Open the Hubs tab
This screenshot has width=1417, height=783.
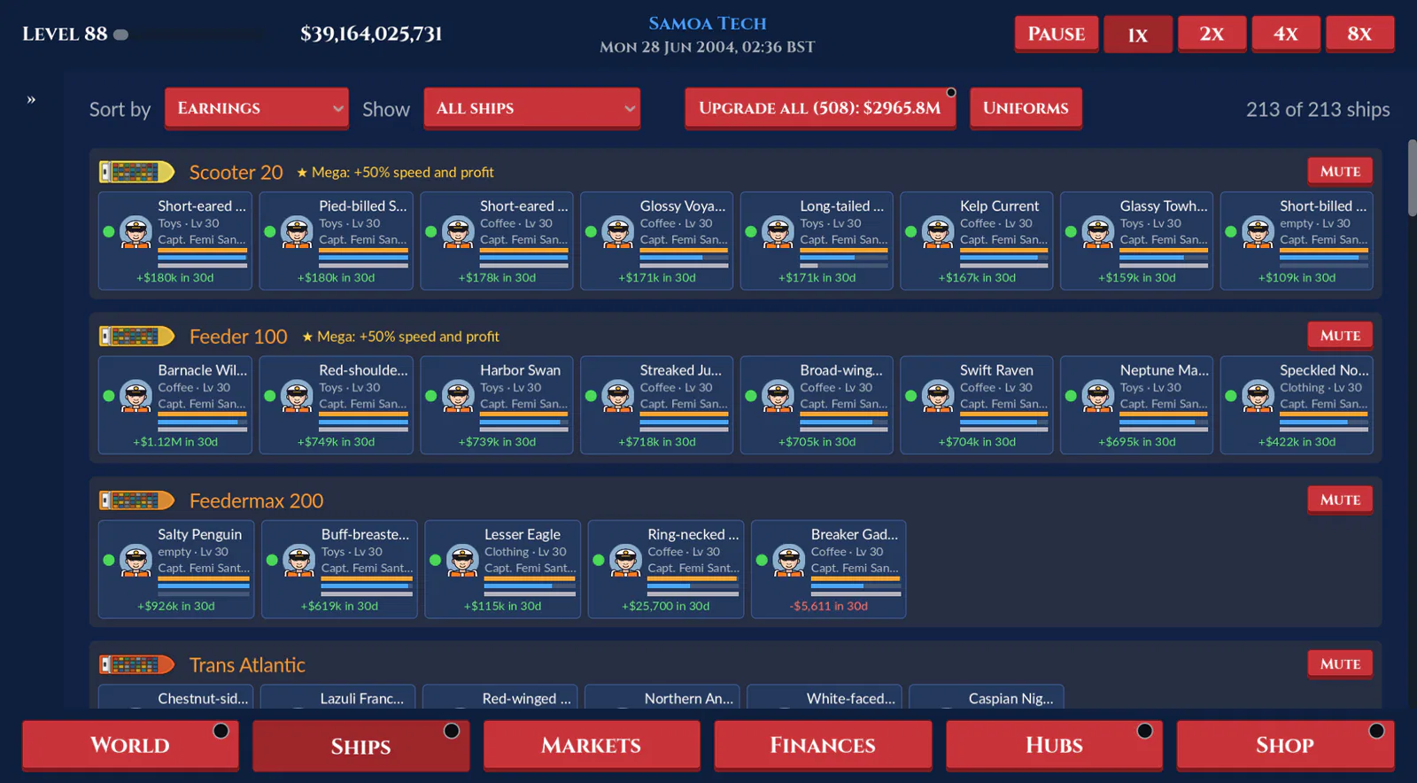point(1054,745)
